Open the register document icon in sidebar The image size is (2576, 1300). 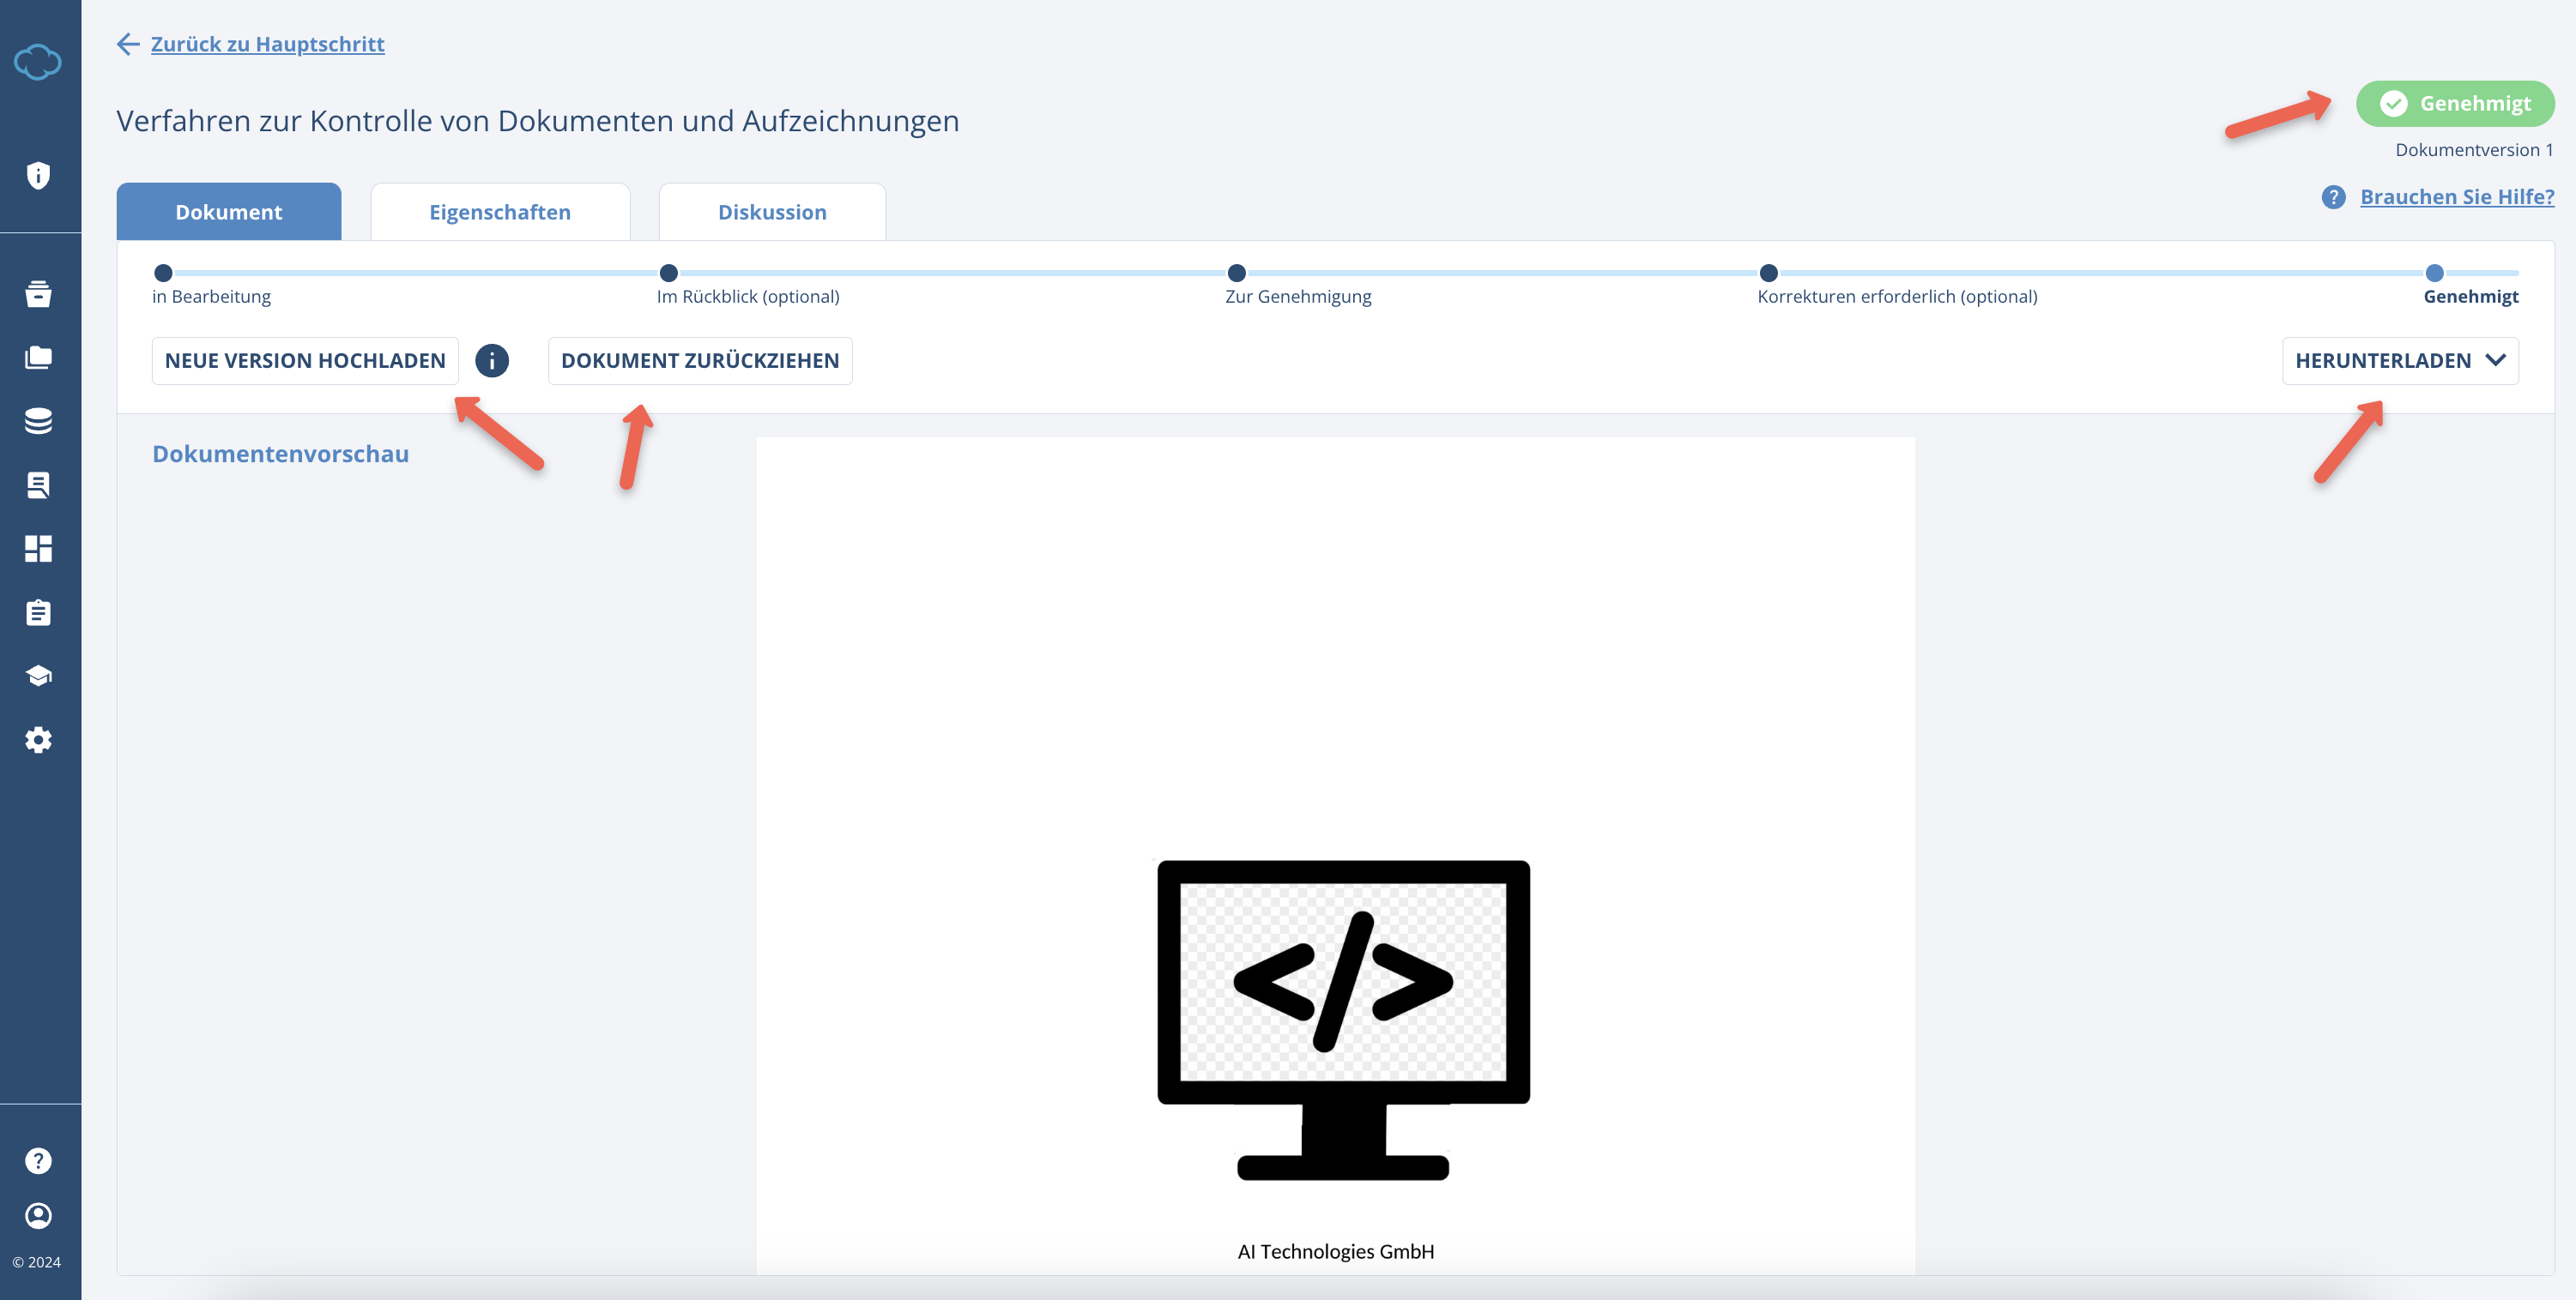[39, 484]
